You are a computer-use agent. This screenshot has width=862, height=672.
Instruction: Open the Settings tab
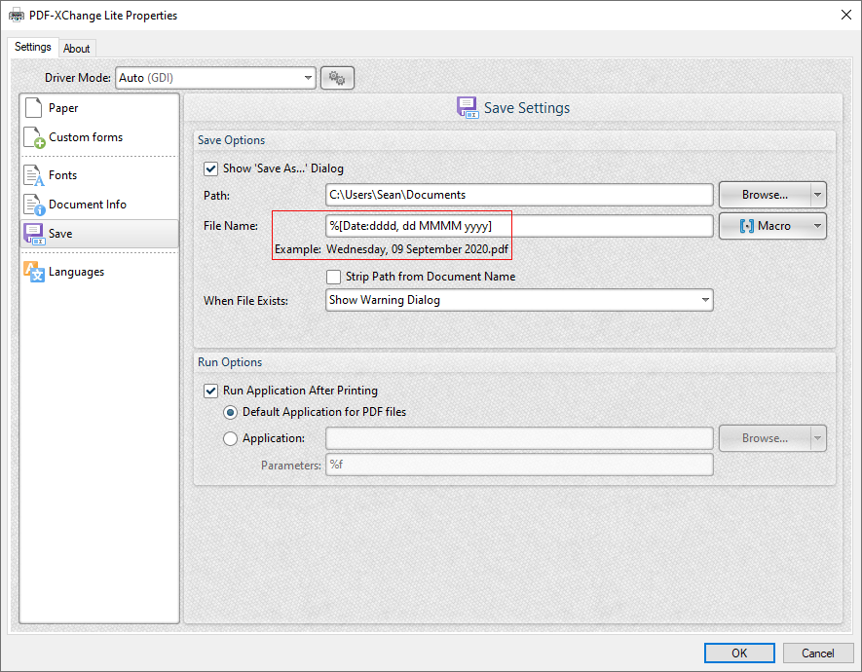click(32, 46)
